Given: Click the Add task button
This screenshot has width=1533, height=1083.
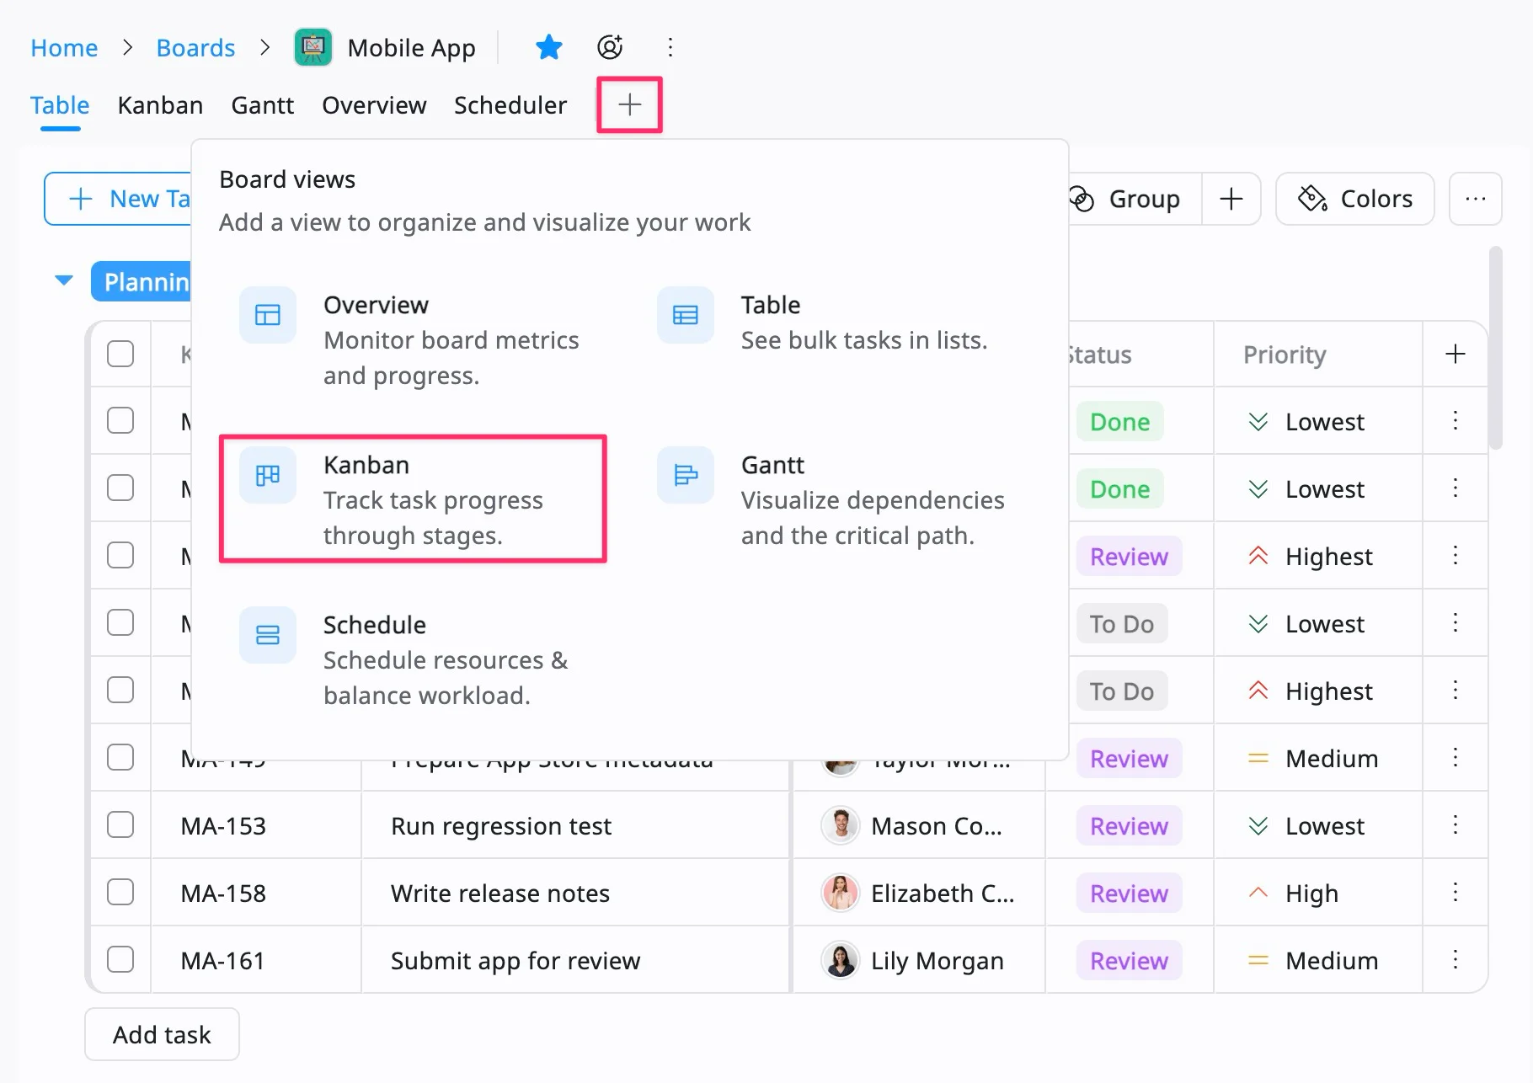Looking at the screenshot, I should [x=162, y=1034].
